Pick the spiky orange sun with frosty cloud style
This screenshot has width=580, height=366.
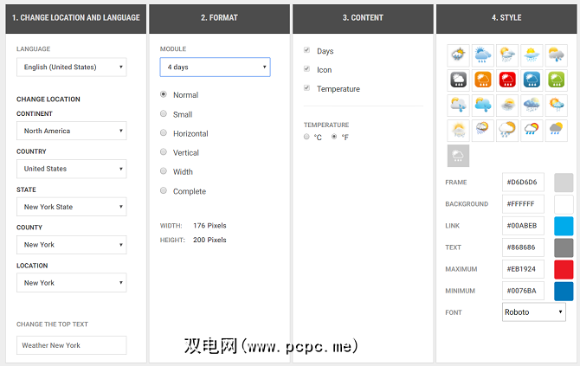click(x=556, y=105)
